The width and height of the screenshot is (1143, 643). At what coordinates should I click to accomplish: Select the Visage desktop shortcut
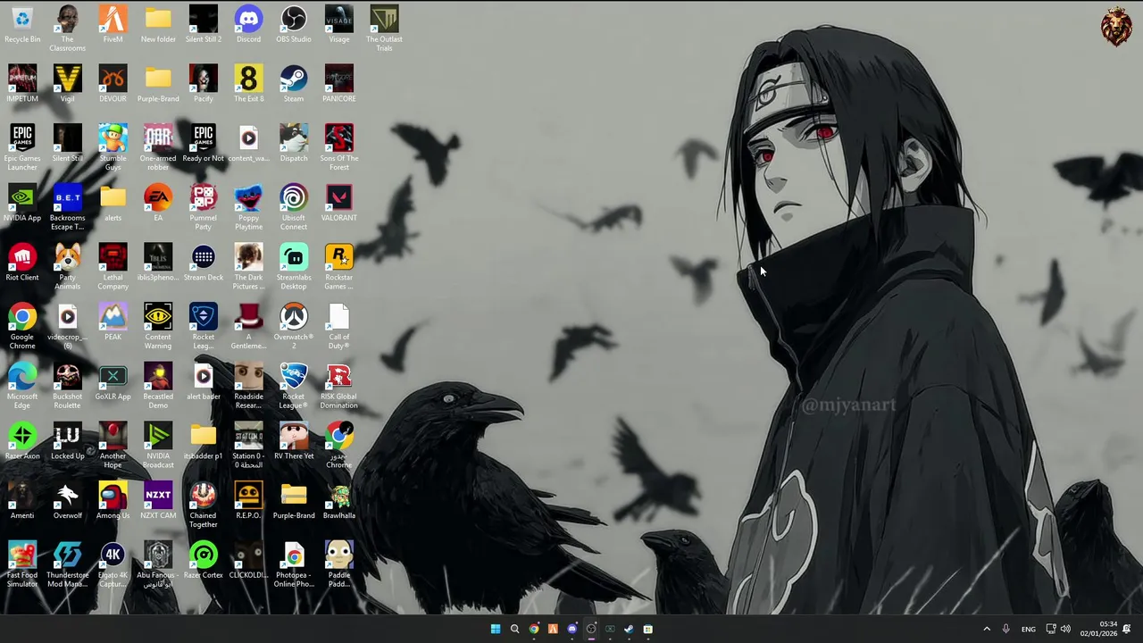339,25
